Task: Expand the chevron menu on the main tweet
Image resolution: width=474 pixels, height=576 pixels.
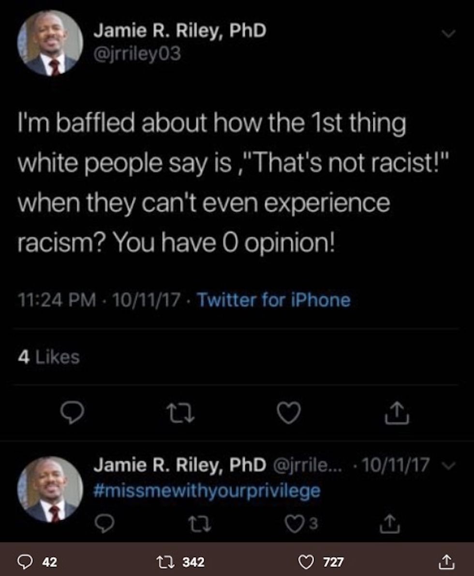Action: [449, 33]
